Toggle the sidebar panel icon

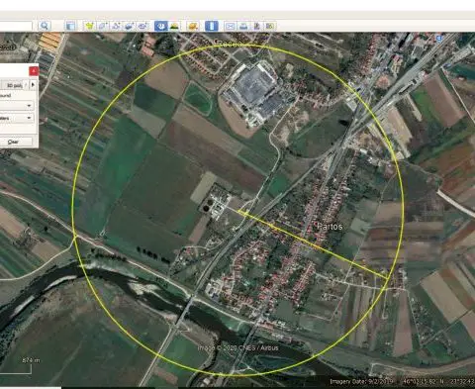coord(70,26)
